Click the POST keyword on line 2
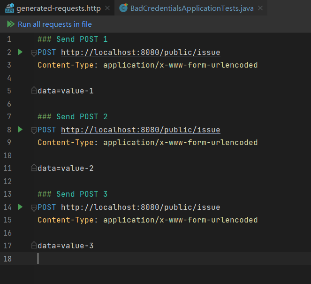The width and height of the screenshot is (311, 284). pyautogui.click(x=47, y=53)
